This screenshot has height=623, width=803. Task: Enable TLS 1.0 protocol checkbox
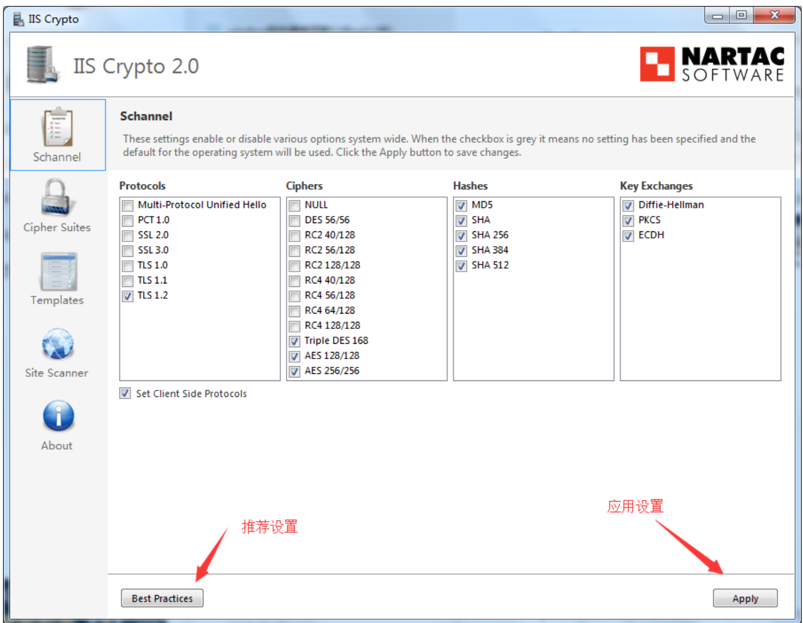point(127,266)
